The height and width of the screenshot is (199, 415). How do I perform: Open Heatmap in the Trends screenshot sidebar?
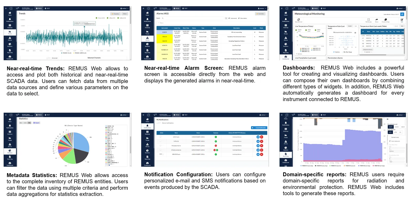[x=10, y=26]
